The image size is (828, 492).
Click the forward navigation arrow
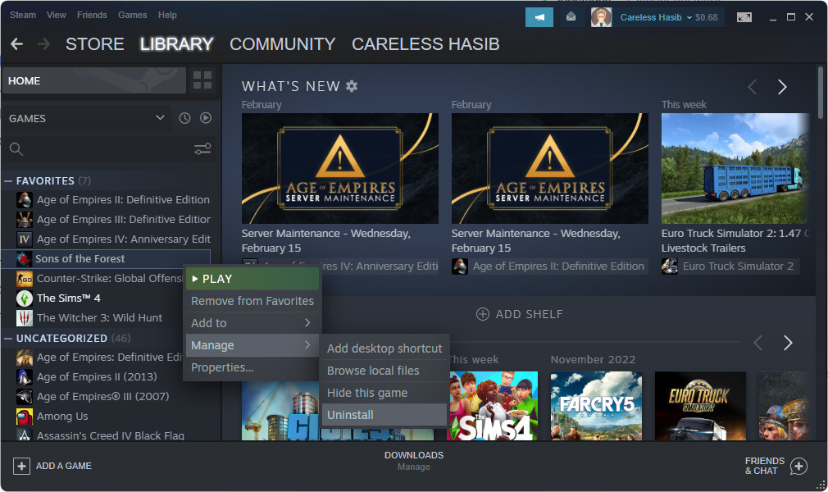43,43
